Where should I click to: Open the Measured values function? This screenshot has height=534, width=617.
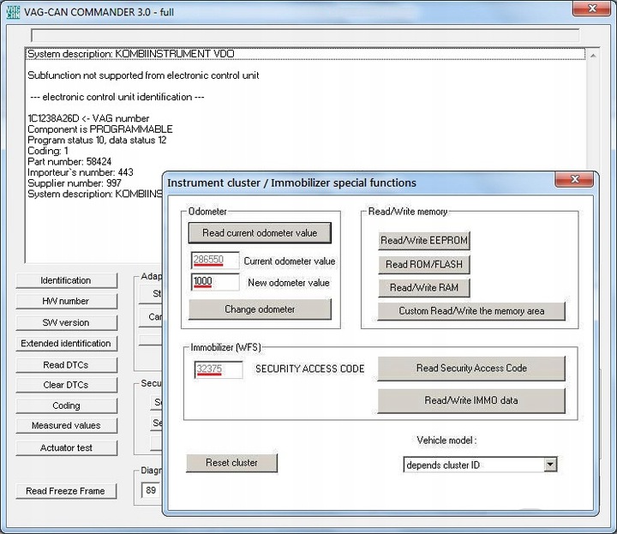[66, 425]
